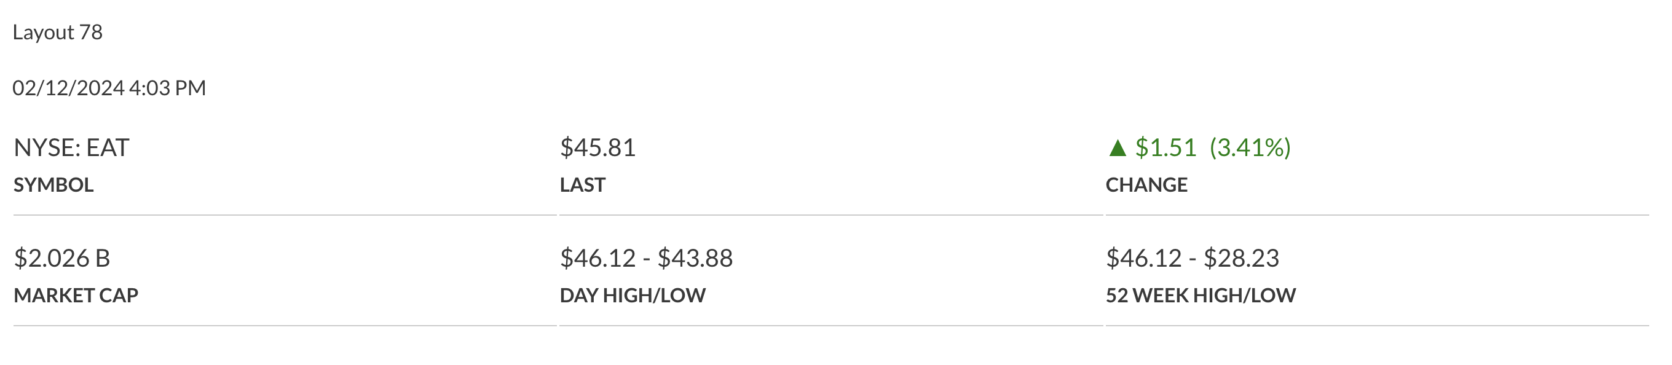
Task: Click the $2.026 B market cap value
Action: (x=61, y=258)
